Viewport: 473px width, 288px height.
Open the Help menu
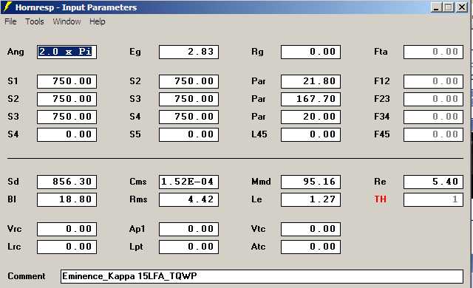(x=98, y=21)
